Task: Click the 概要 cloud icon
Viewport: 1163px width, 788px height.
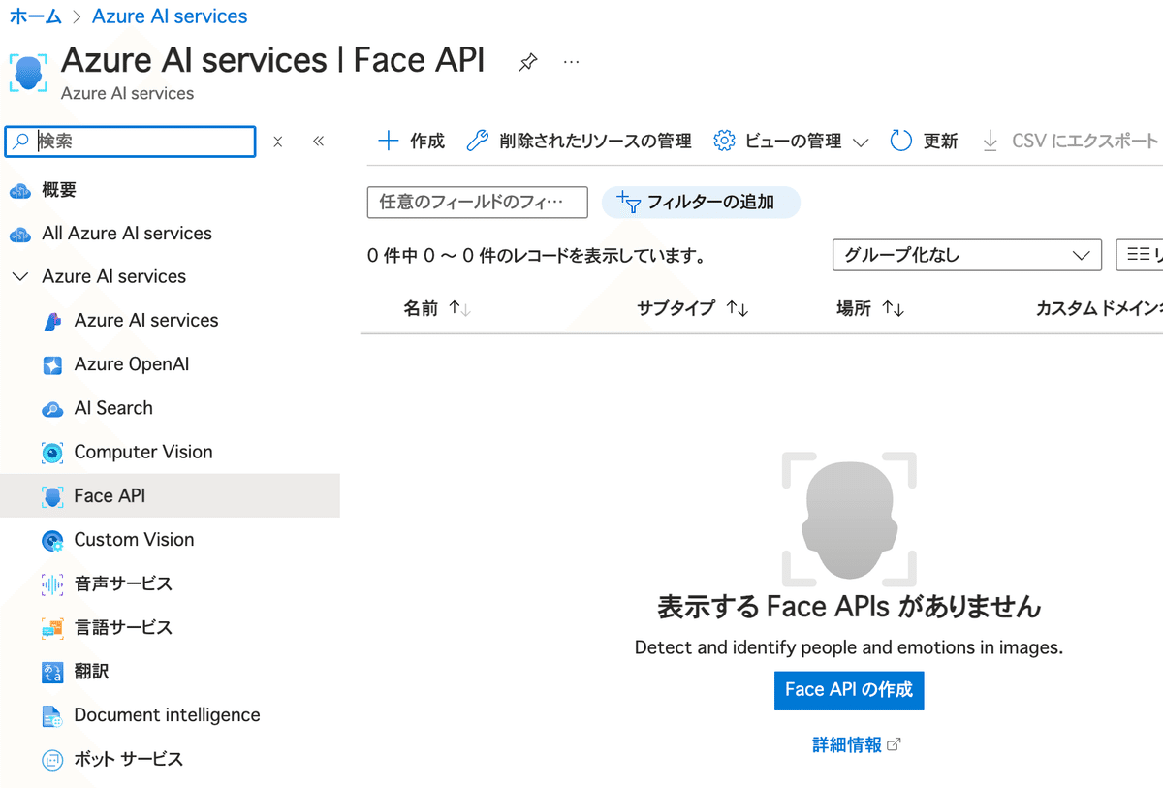Action: (19, 191)
